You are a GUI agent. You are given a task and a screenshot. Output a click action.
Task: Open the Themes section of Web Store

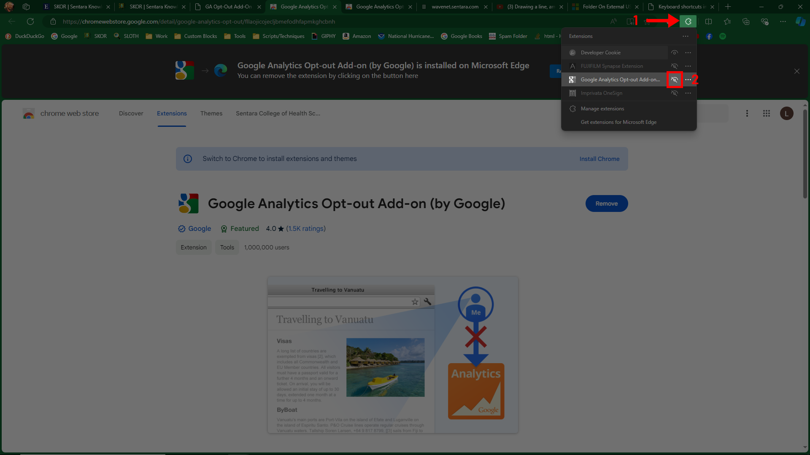(211, 113)
